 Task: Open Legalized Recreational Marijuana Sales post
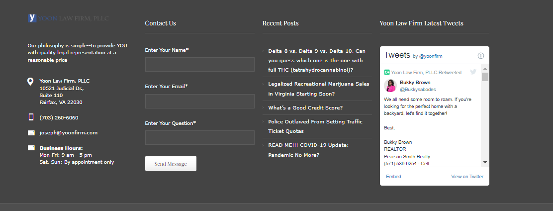pyautogui.click(x=318, y=89)
